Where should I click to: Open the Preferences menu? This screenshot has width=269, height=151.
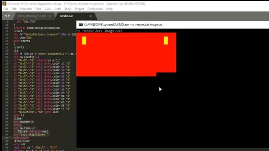tap(95, 9)
